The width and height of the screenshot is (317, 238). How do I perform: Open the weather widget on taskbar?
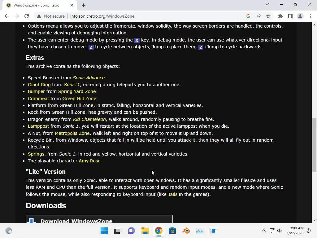[9, 231]
